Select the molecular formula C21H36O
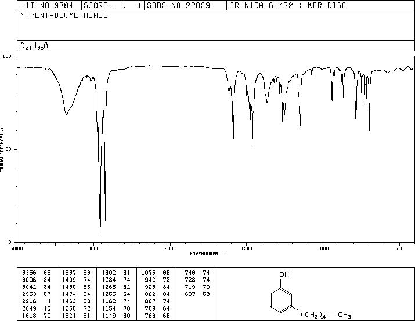Viewport: 415px width, 321px height. [34, 46]
